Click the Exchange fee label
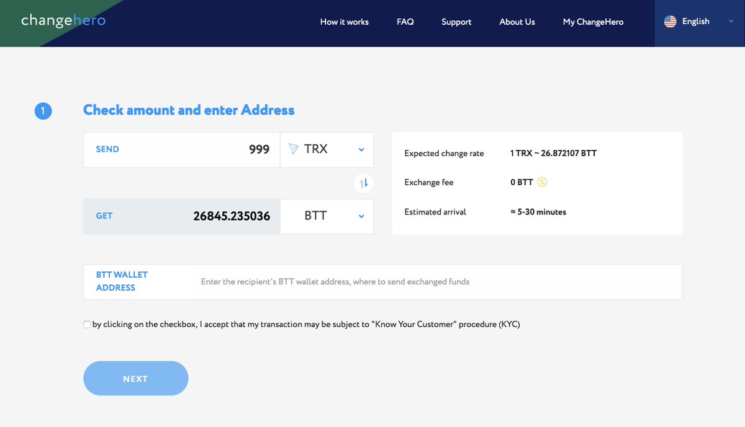The width and height of the screenshot is (745, 427). [429, 183]
